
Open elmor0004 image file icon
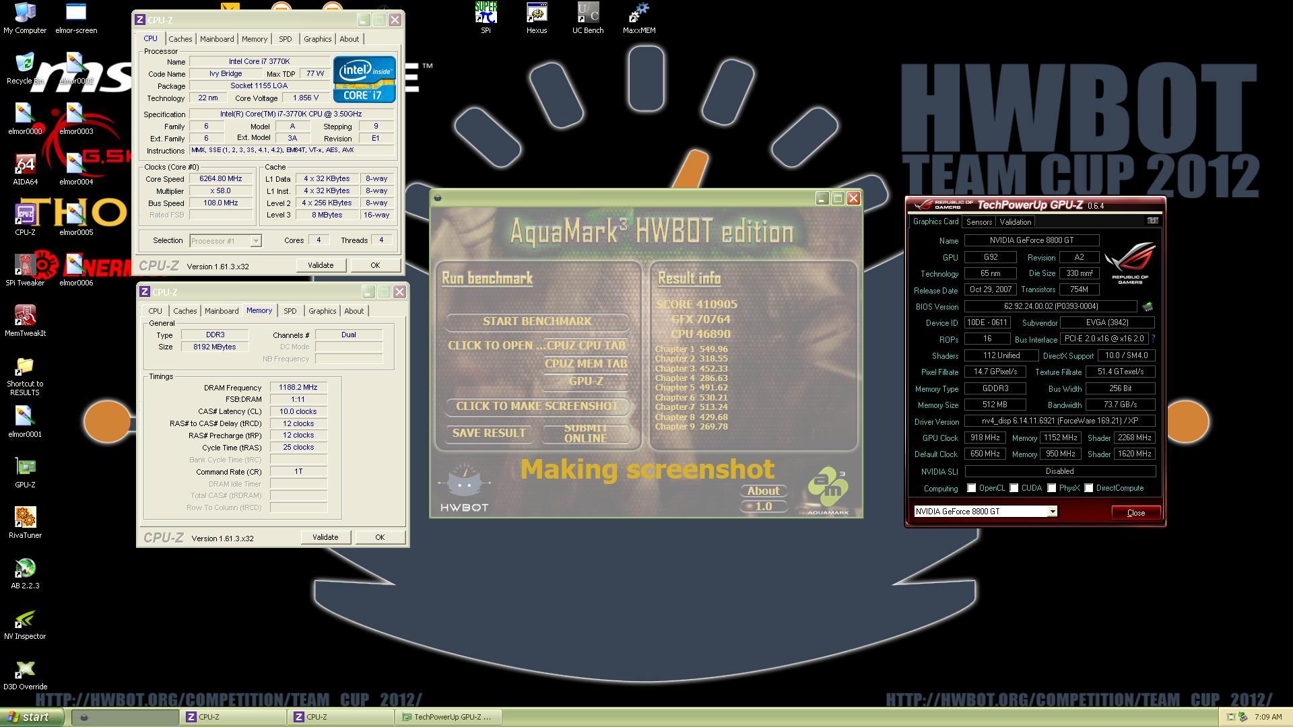(x=76, y=169)
